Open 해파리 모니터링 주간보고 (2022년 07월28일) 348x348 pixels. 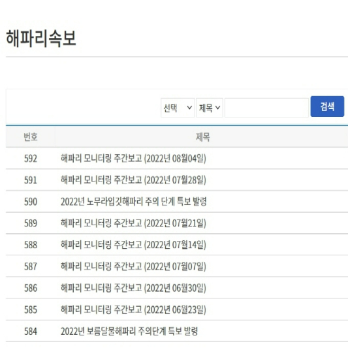point(133,180)
